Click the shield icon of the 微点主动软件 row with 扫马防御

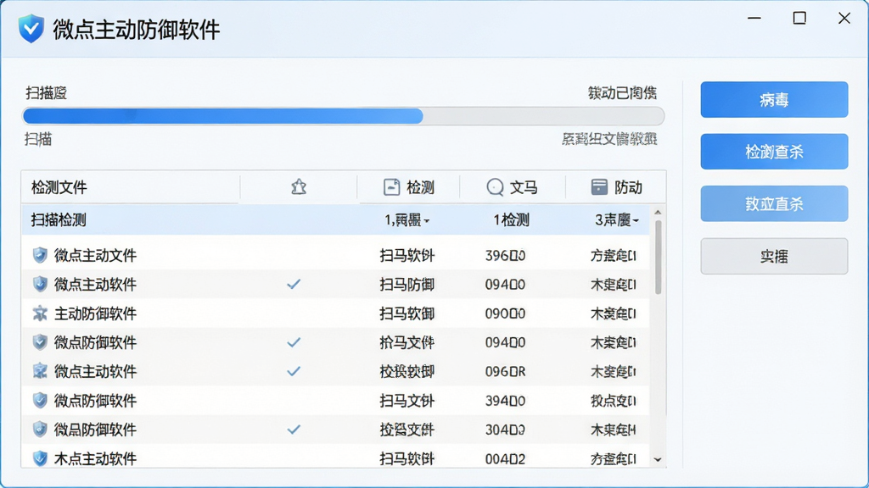pyautogui.click(x=40, y=285)
